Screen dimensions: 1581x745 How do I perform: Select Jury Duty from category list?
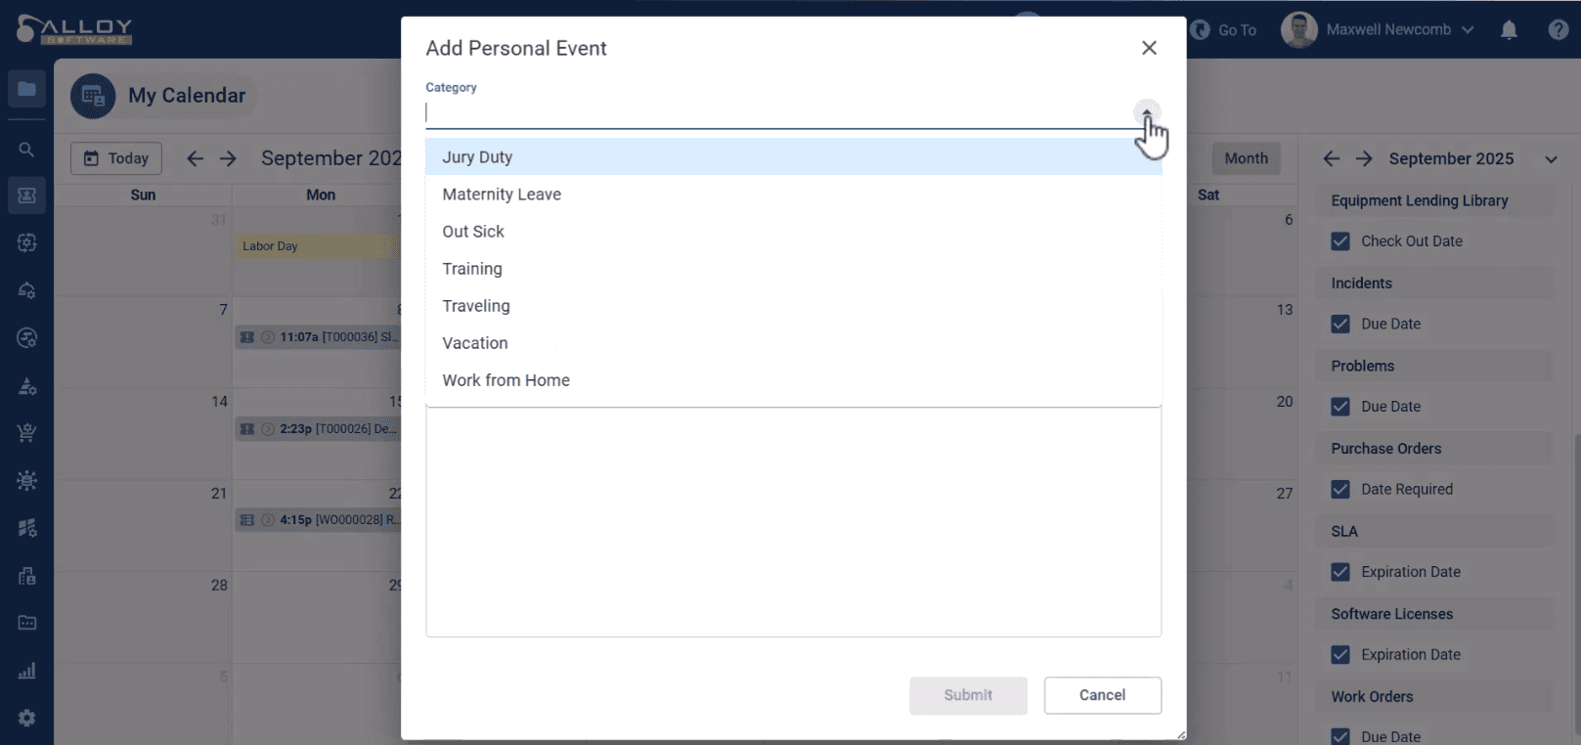[x=477, y=157]
